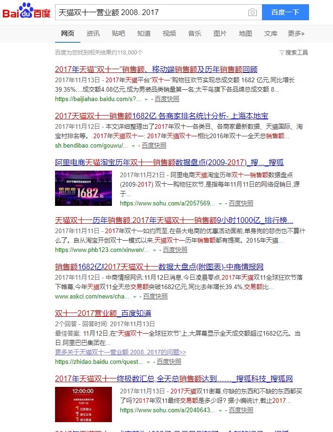Open 百度快照 for sohu.com/a/2040643 result
The image size is (333, 432).
pos(241,410)
